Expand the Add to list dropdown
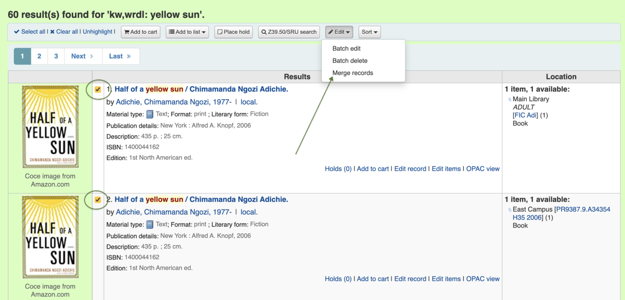 point(187,32)
